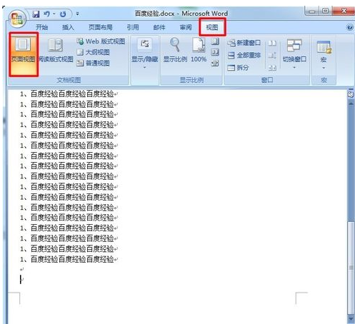
Task: Select the 页面视图 page layout view
Action: 24,55
